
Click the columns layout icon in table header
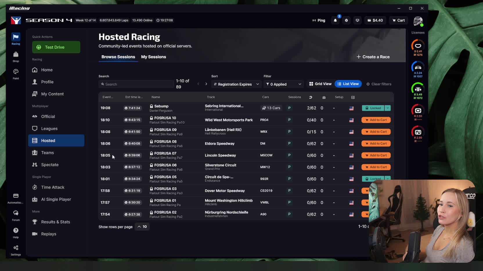353,97
